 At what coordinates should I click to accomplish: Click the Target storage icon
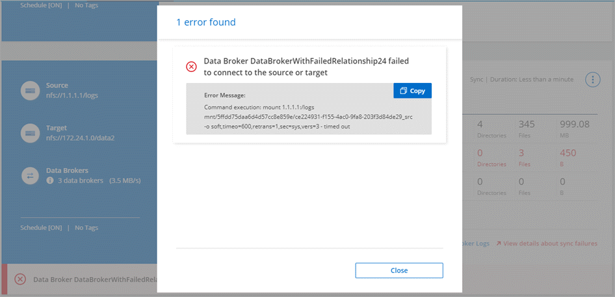pyautogui.click(x=29, y=133)
